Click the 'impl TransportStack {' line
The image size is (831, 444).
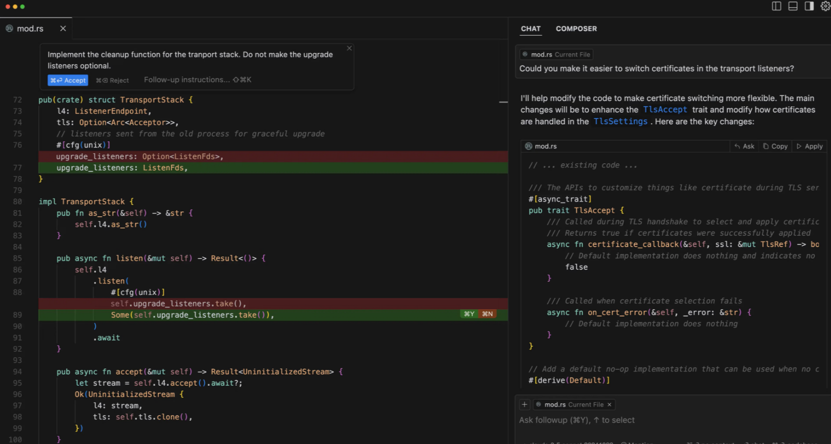tap(86, 202)
